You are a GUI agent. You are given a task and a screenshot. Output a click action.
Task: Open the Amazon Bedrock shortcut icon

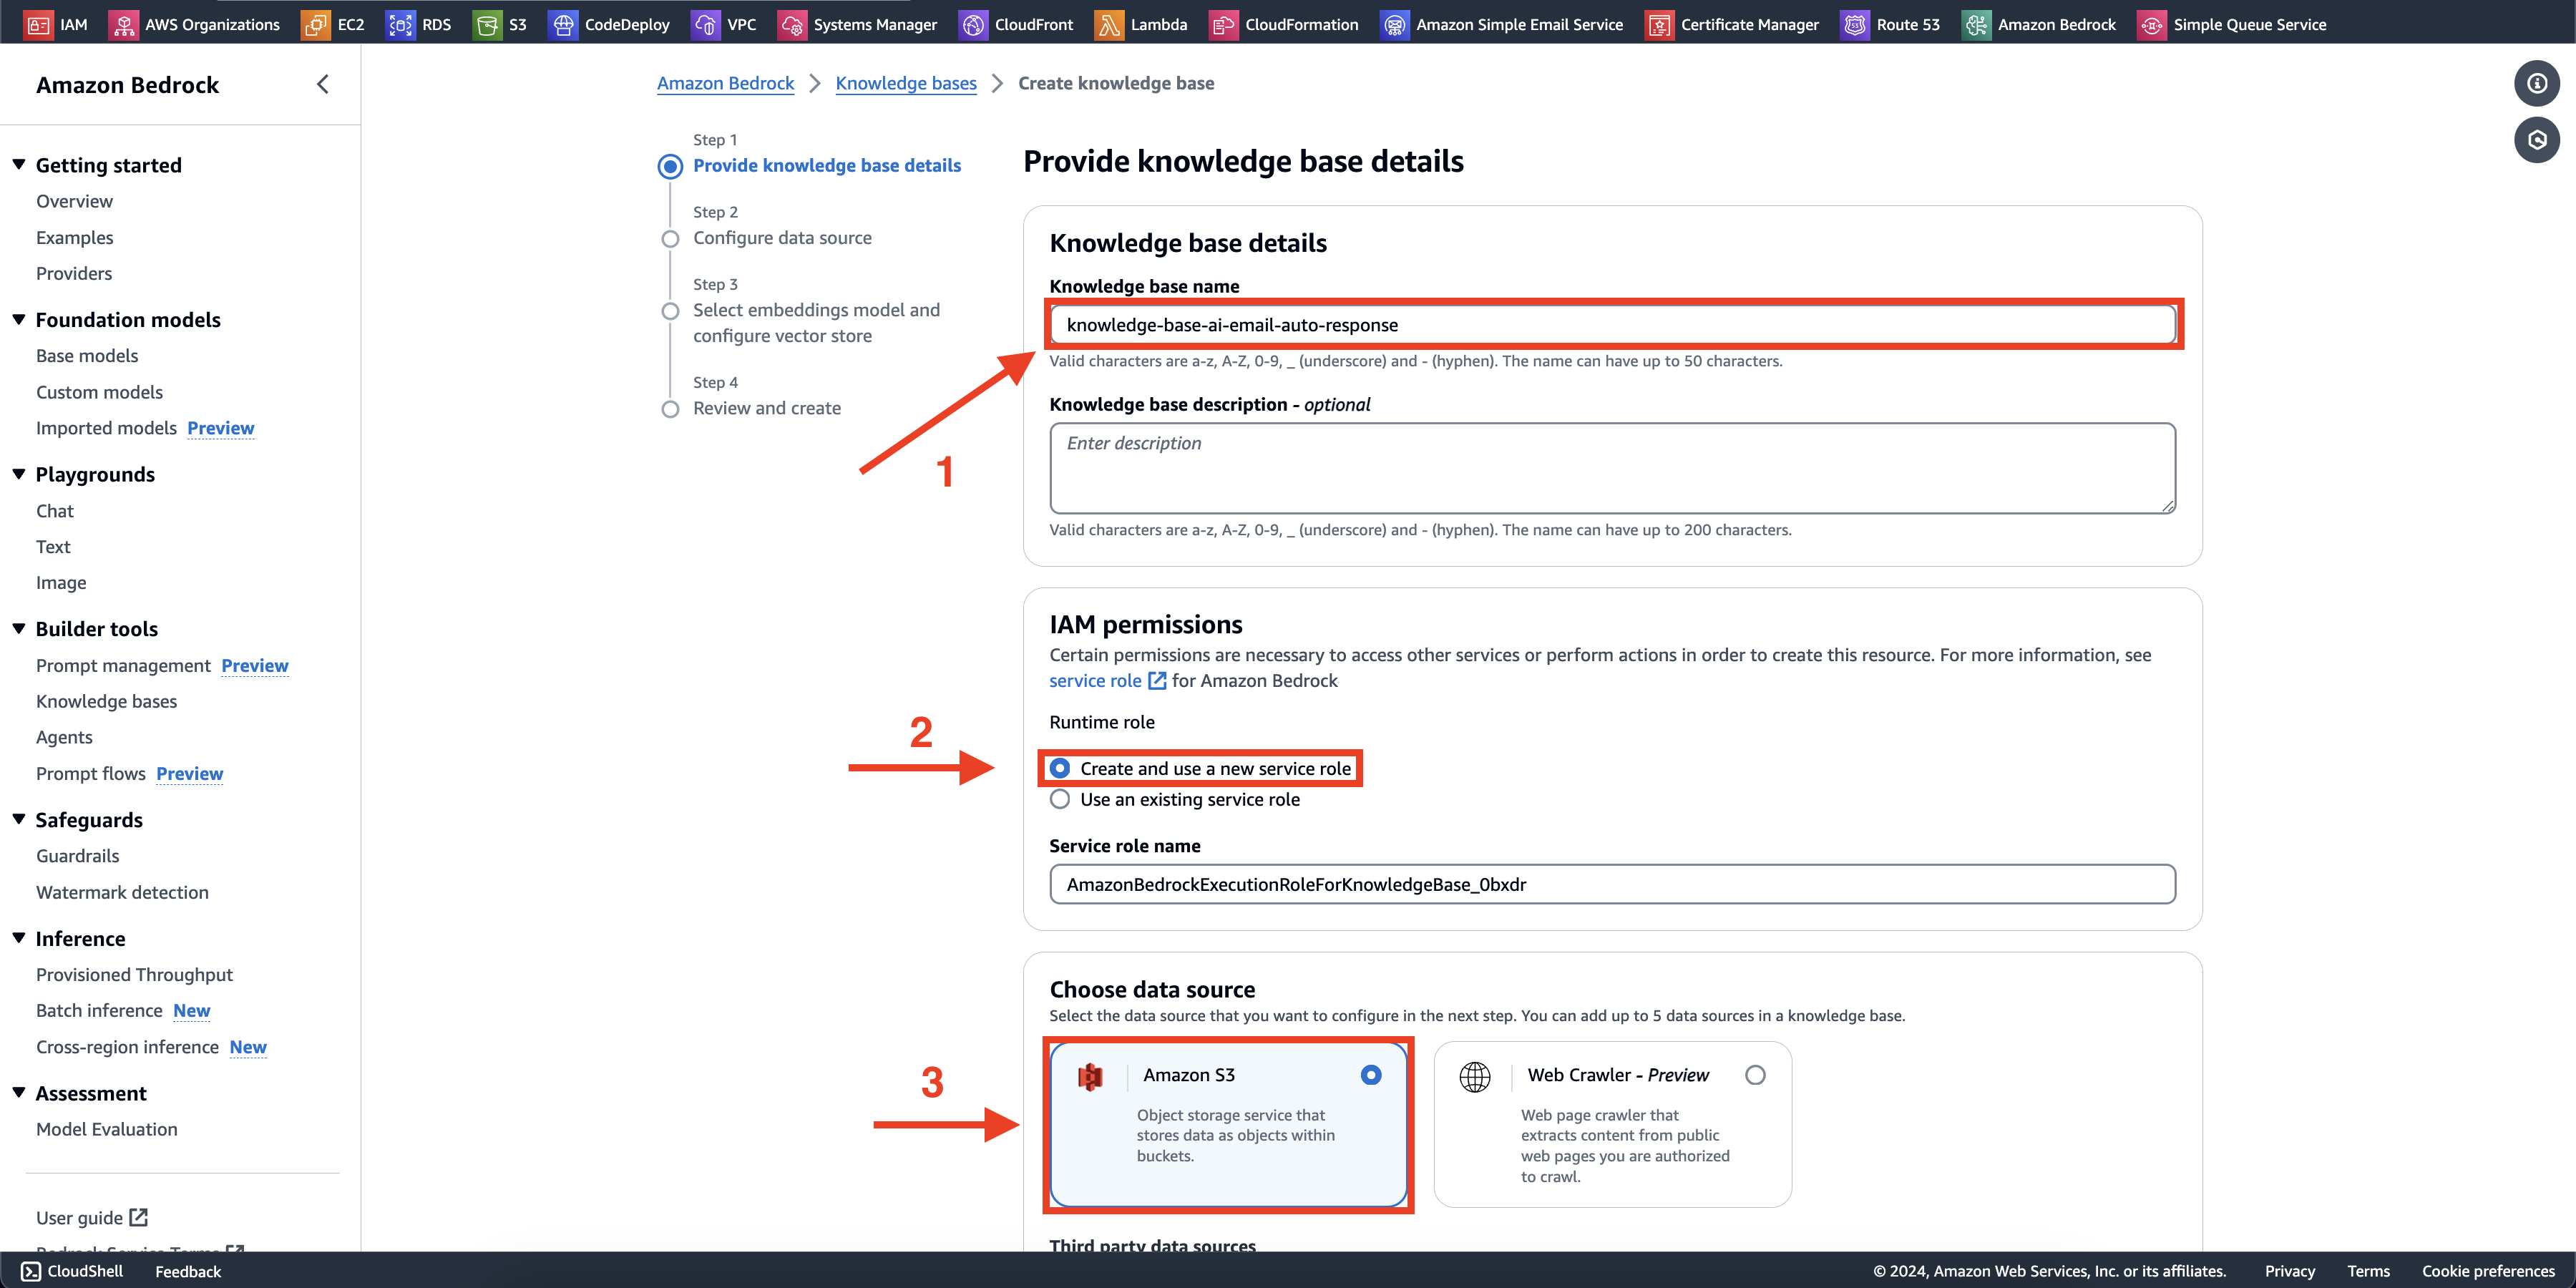1975,24
